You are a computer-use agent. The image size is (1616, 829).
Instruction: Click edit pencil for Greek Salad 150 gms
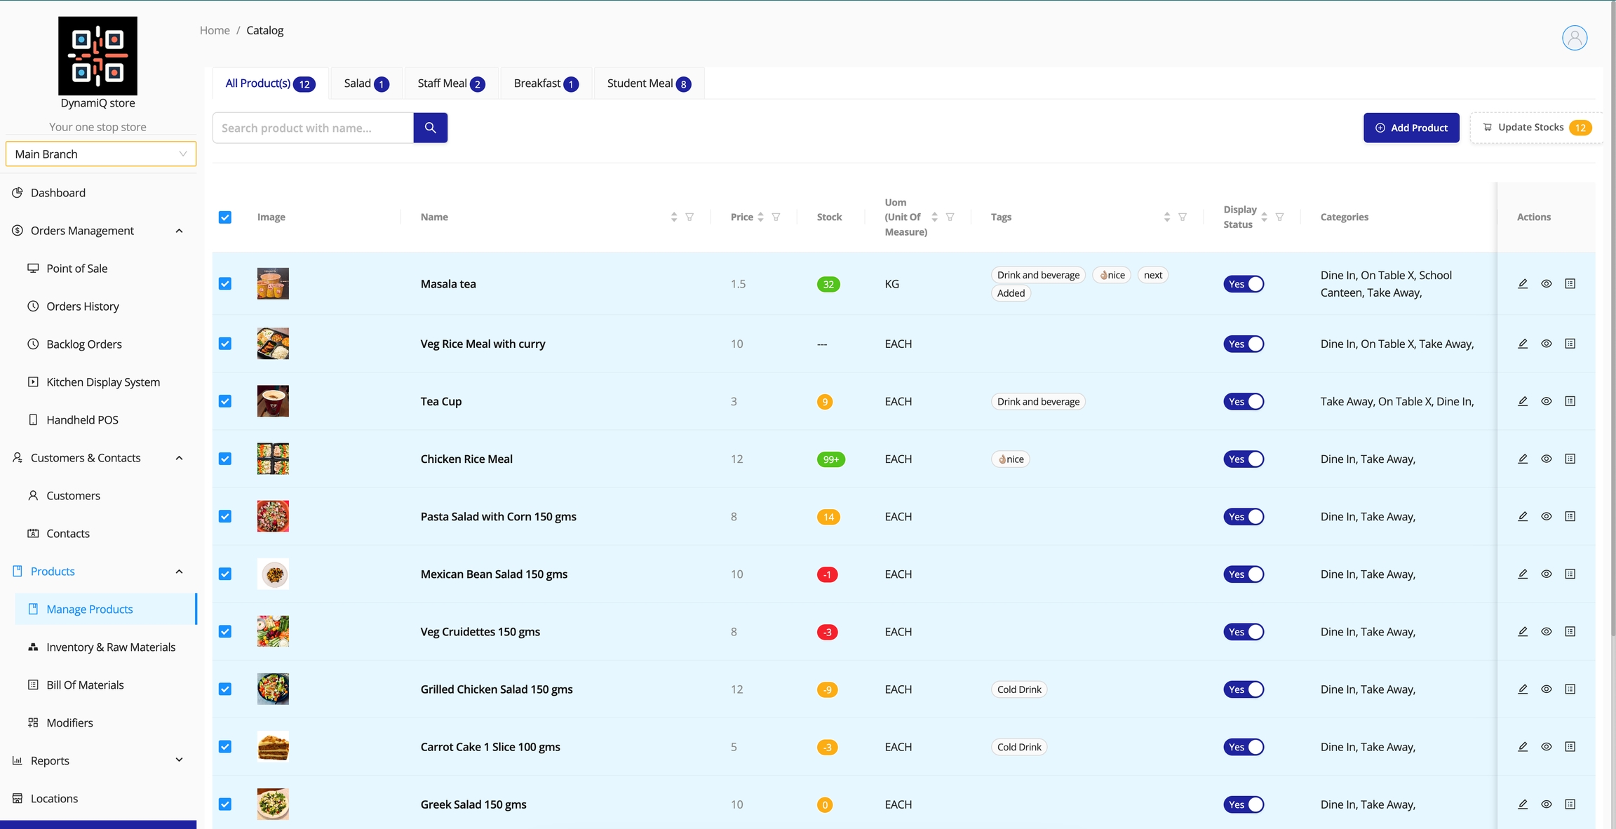1523,804
